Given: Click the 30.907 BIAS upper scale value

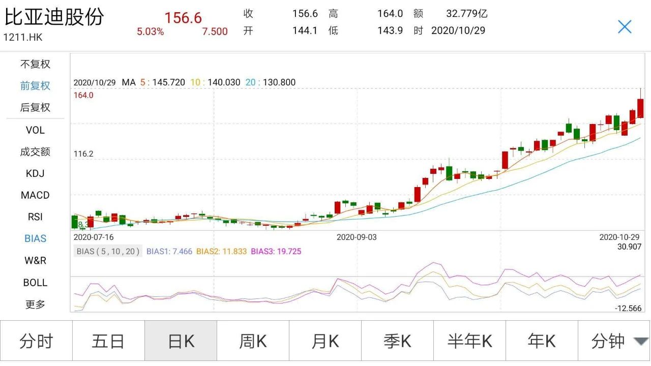Looking at the screenshot, I should (x=630, y=247).
